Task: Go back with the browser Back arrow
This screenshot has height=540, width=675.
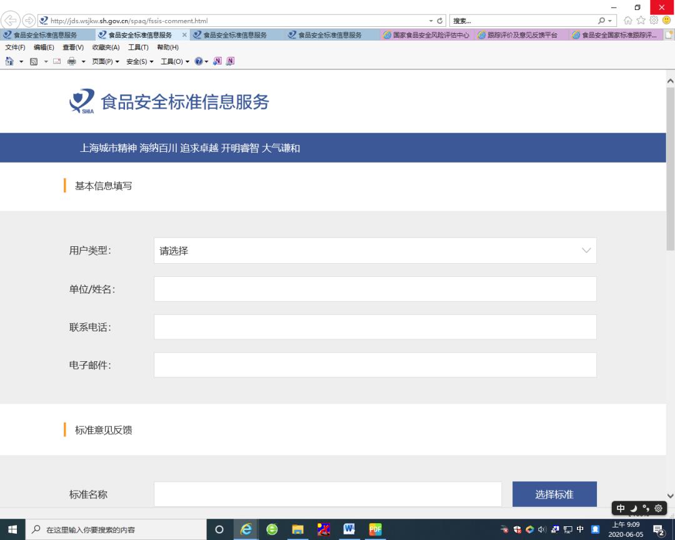Action: [x=11, y=20]
